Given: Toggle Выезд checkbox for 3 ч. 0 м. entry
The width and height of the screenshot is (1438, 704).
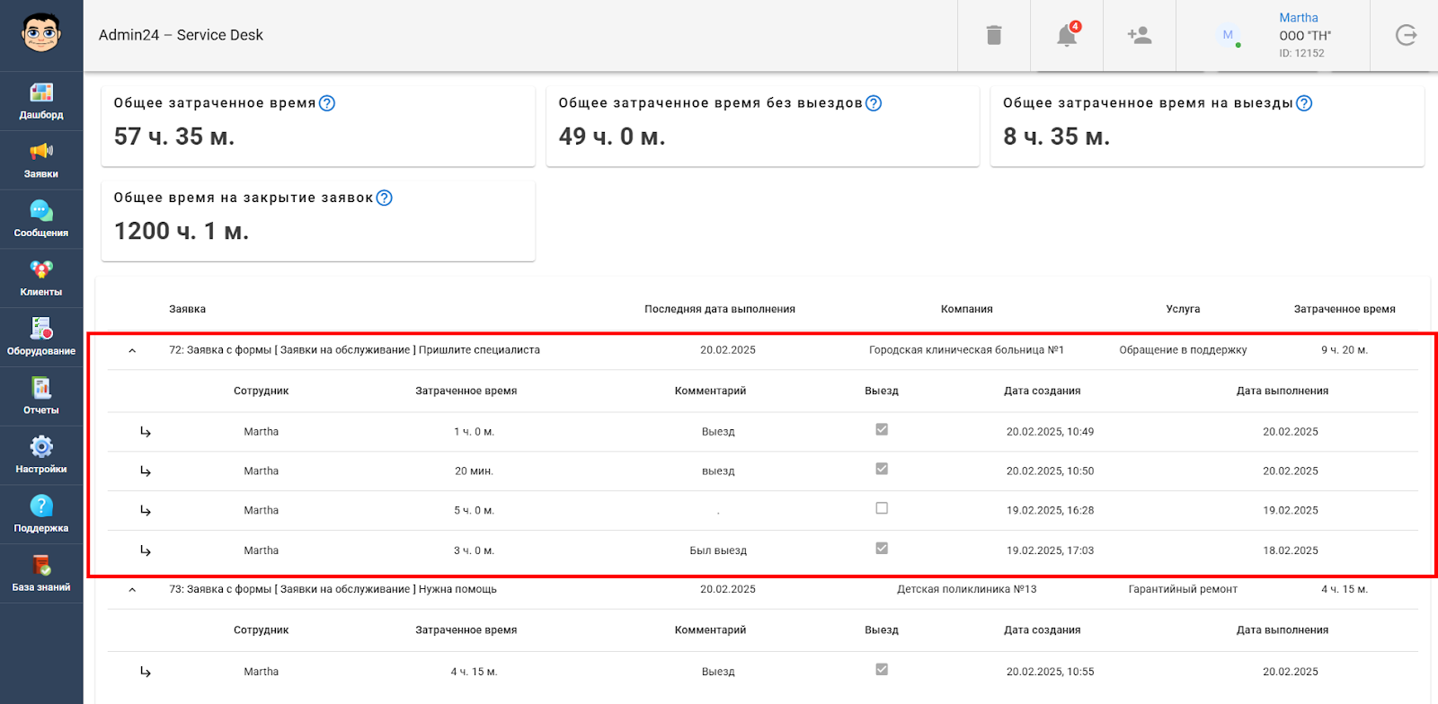Looking at the screenshot, I should pyautogui.click(x=882, y=549).
